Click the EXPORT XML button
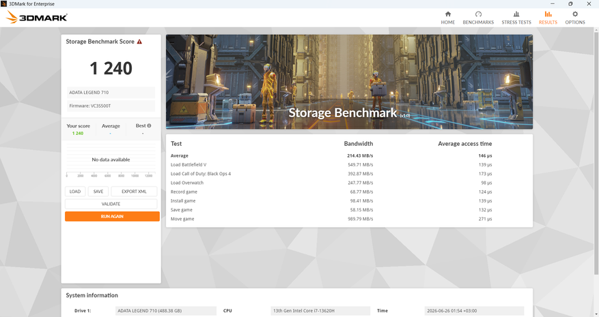Viewport: 599px width, 317px height. [134, 192]
